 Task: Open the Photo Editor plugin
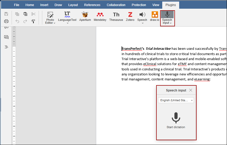pos(50,17)
